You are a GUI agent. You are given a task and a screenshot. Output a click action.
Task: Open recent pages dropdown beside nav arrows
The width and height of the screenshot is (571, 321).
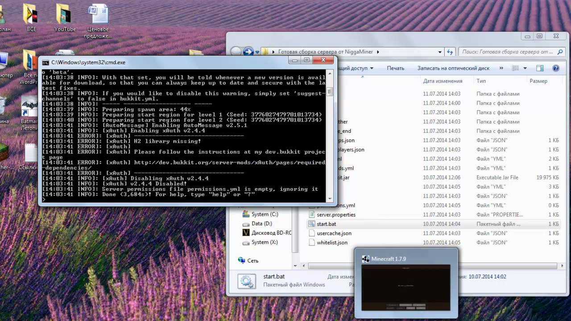pos(257,52)
